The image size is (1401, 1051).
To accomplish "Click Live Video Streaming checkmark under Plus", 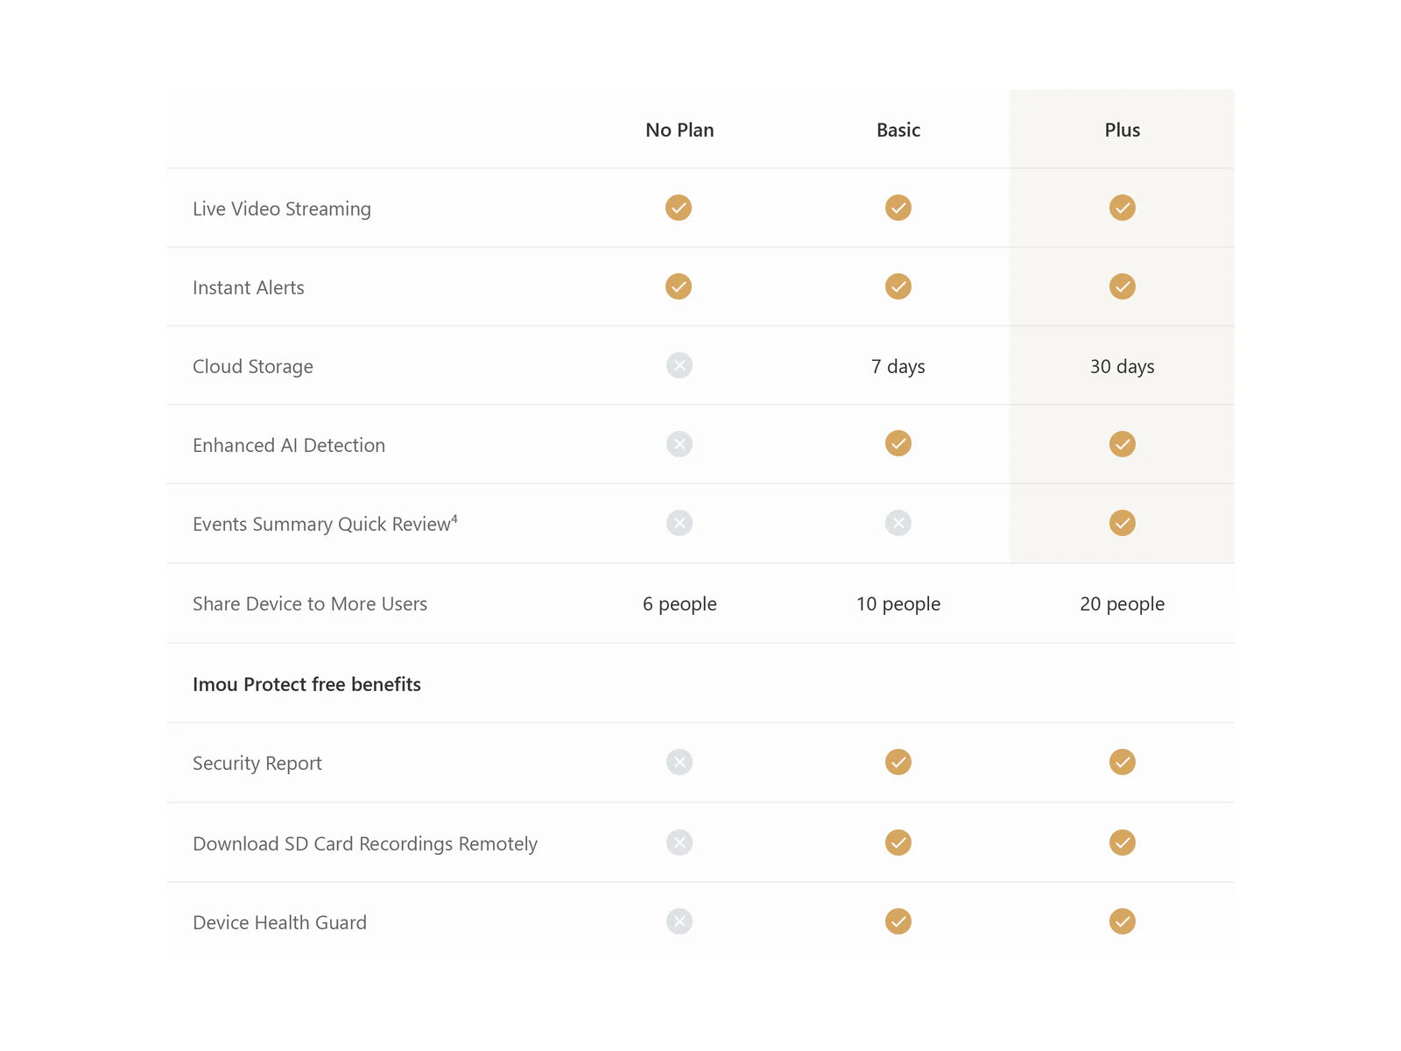I will (1123, 208).
